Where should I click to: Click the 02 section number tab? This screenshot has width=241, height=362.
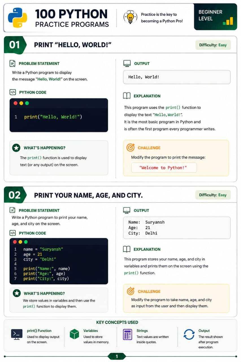[x=15, y=195]
